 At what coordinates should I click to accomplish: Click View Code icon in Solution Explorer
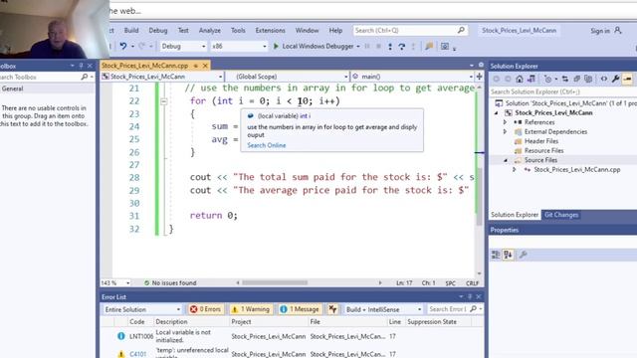point(604,79)
